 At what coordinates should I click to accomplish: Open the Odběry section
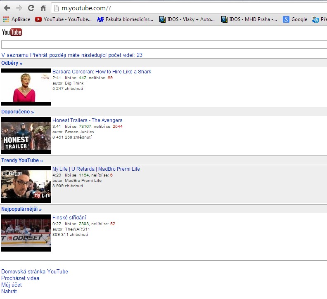(x=12, y=63)
